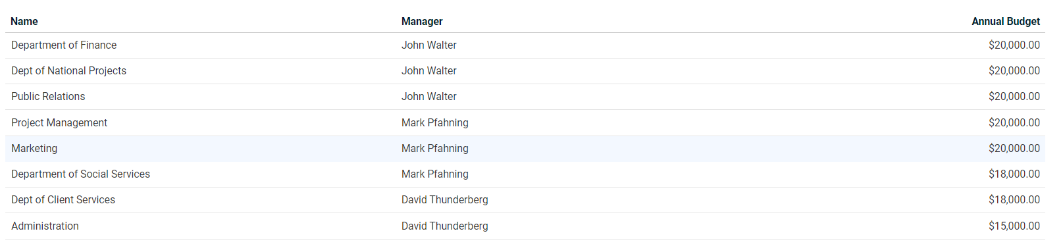This screenshot has height=252, width=1063.
Task: Click Mark Pfahning in the Marketing row
Action: (x=435, y=149)
